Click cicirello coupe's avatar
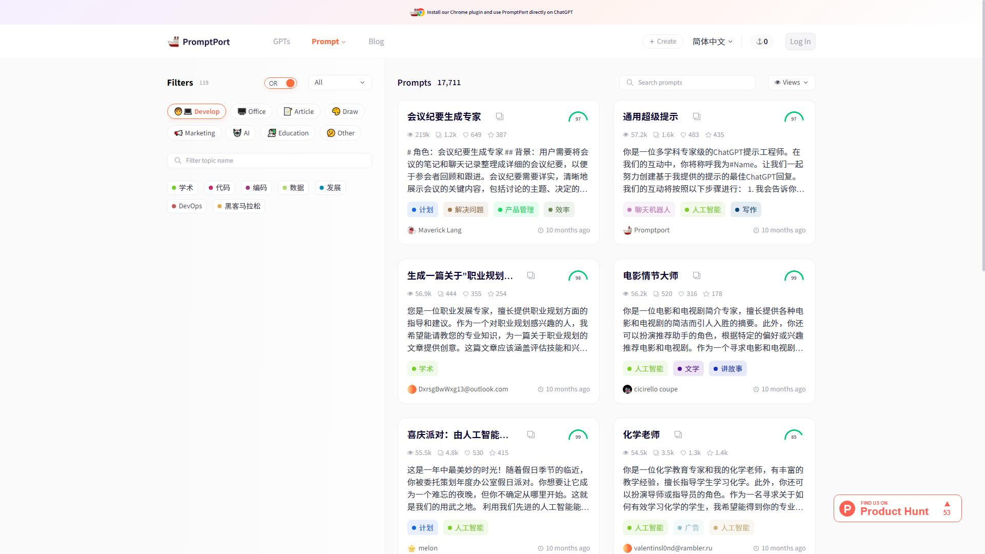The width and height of the screenshot is (985, 554). coord(627,389)
